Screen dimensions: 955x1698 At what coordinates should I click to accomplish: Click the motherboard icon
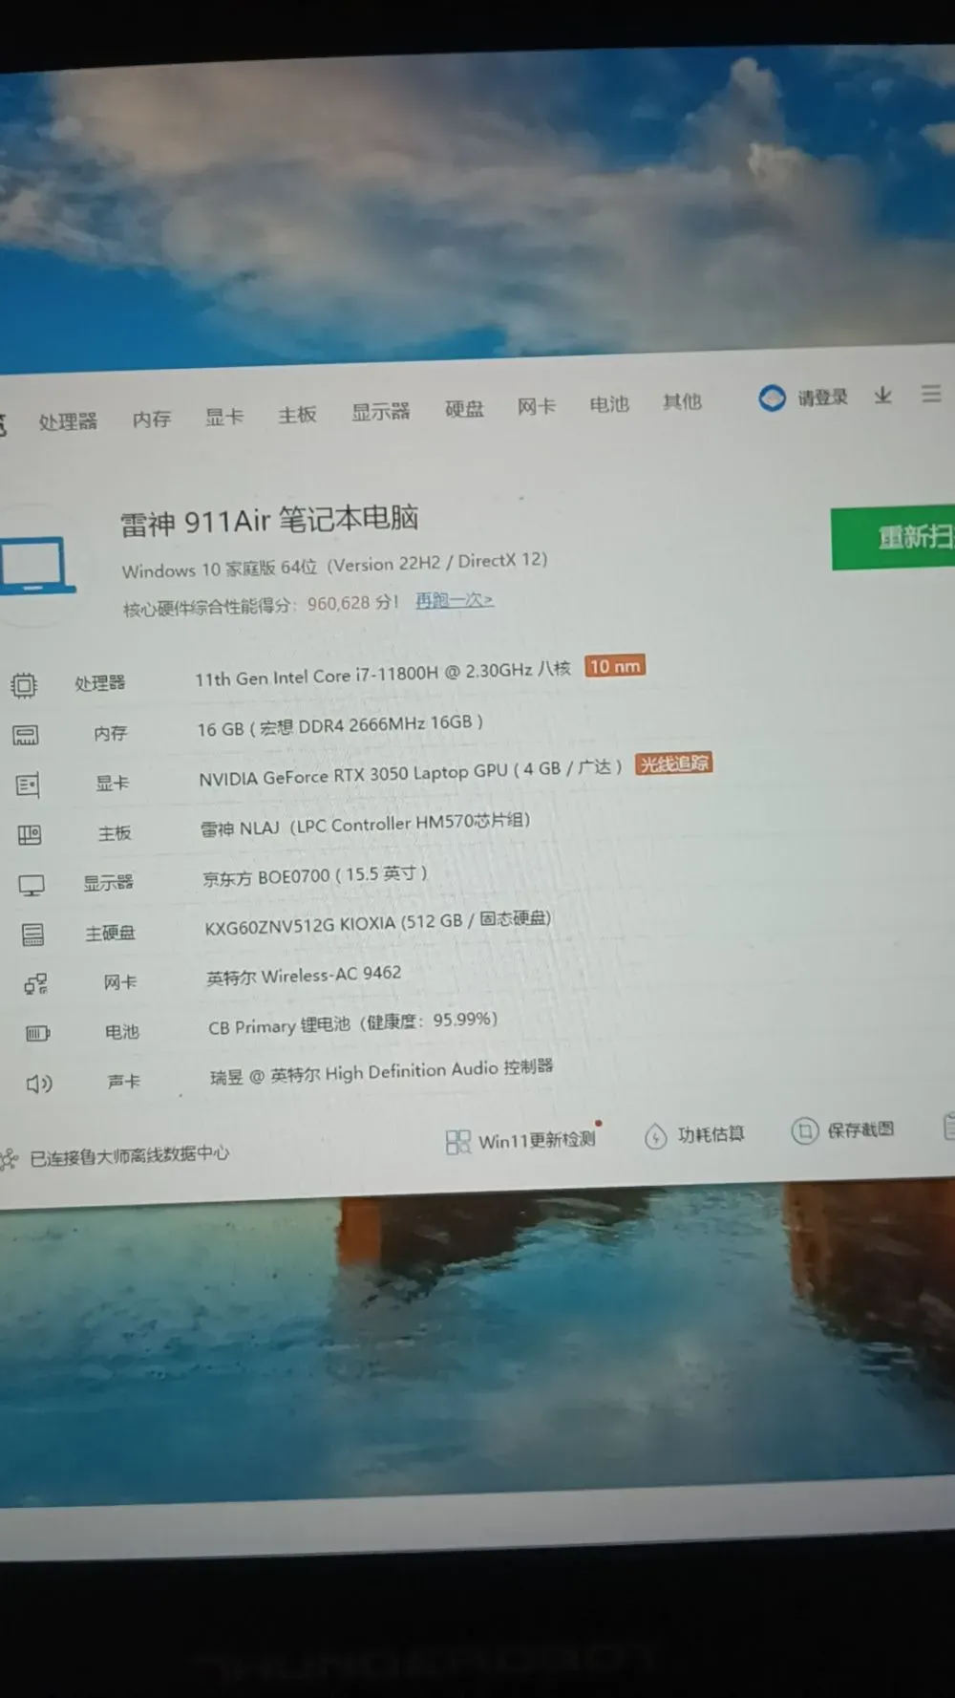pyautogui.click(x=30, y=835)
